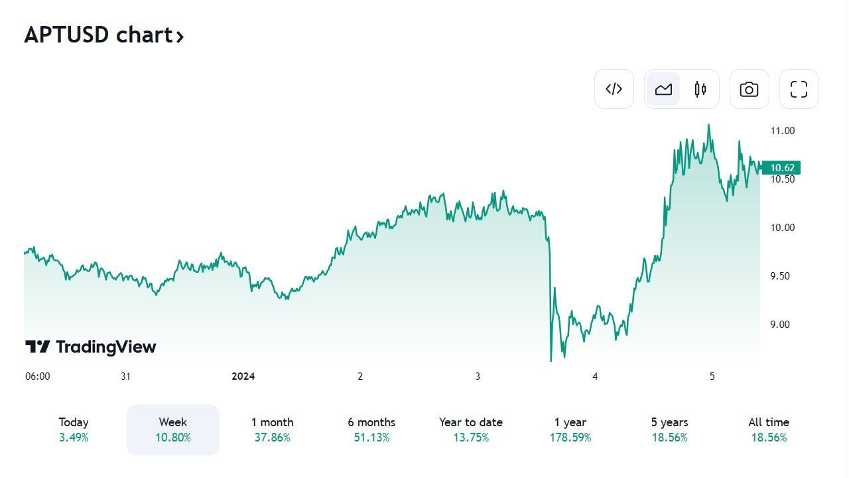Open the APTUSD chart heading link
849x478 pixels.
click(x=98, y=35)
